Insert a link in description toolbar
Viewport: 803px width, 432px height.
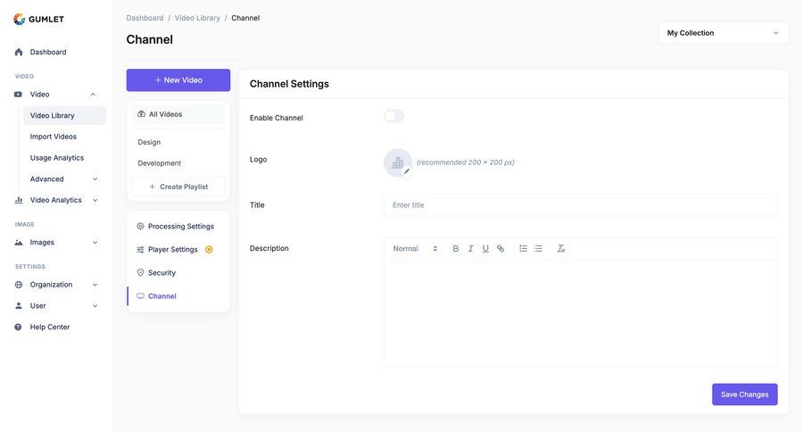(501, 248)
